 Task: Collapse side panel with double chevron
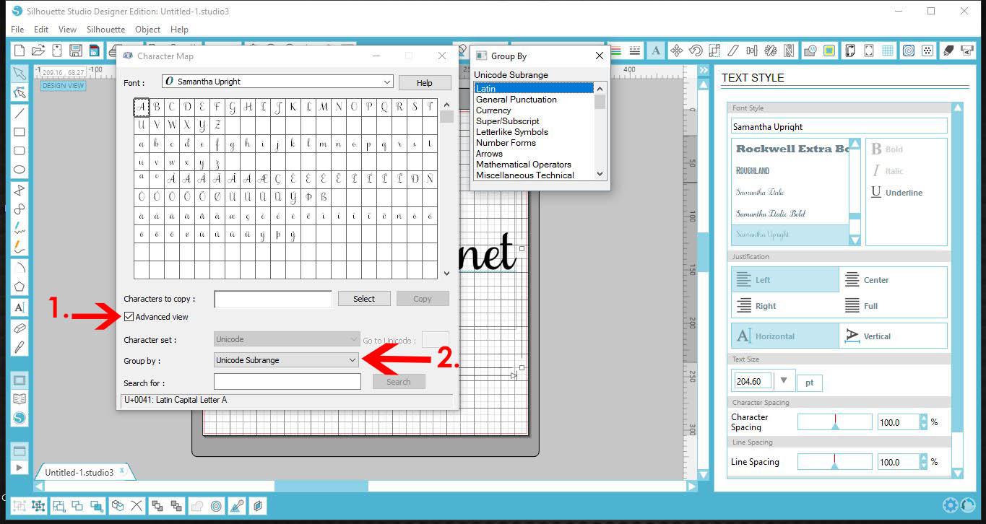[704, 70]
